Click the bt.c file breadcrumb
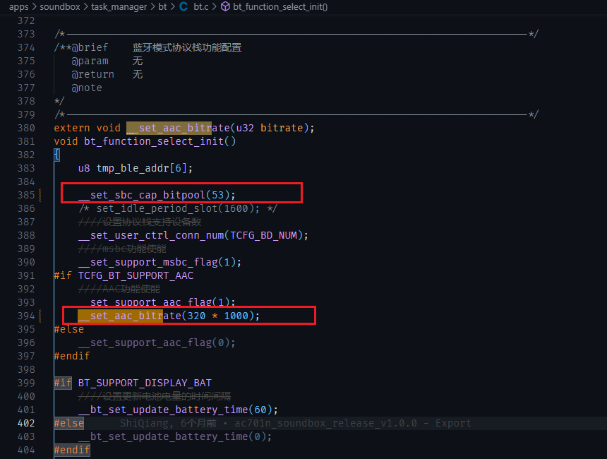The width and height of the screenshot is (607, 459). [x=201, y=7]
